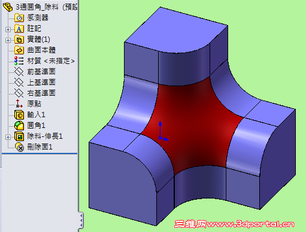Select the 上基準面 label

pyautogui.click(x=41, y=83)
